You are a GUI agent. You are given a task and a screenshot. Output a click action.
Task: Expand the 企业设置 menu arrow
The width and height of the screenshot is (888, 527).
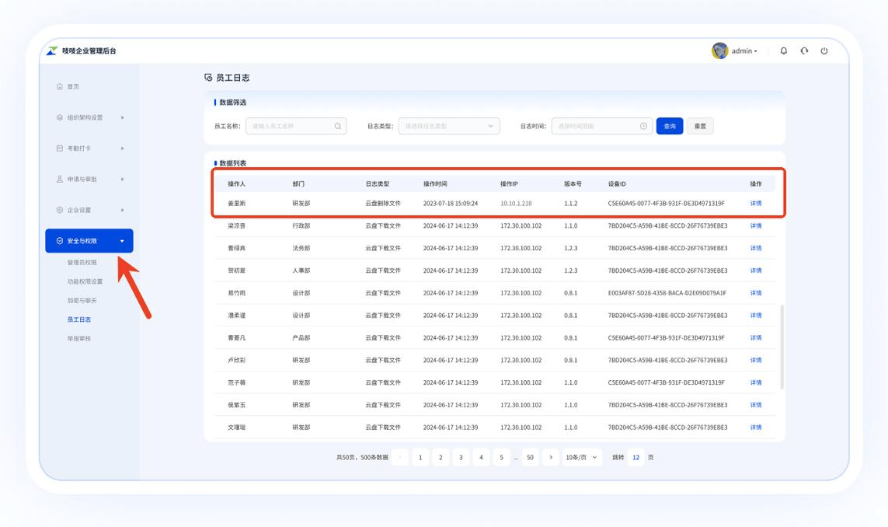[122, 210]
